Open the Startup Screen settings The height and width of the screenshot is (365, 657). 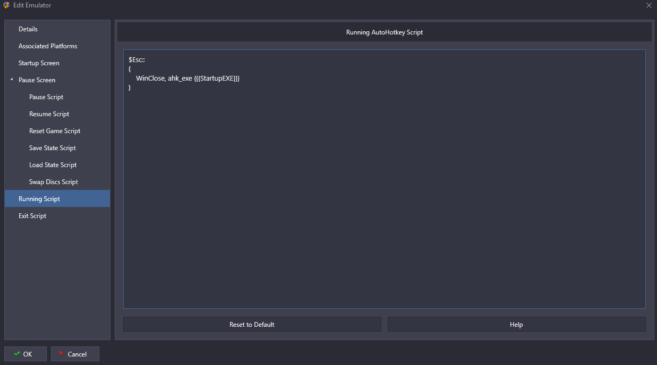57,63
